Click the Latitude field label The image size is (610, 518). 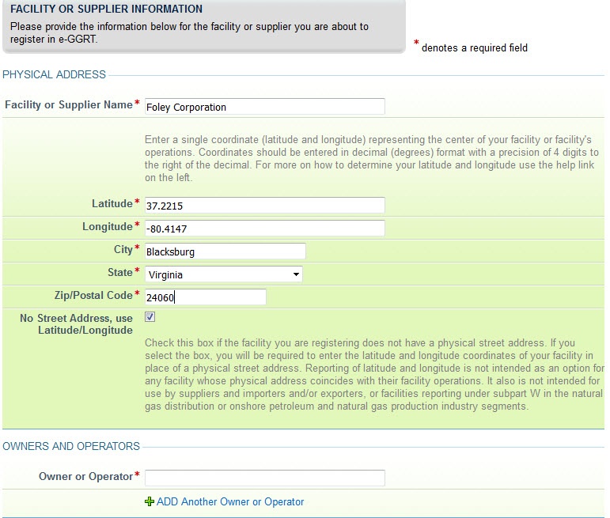(112, 203)
